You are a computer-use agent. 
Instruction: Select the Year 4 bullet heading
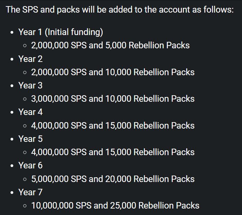pos(30,112)
